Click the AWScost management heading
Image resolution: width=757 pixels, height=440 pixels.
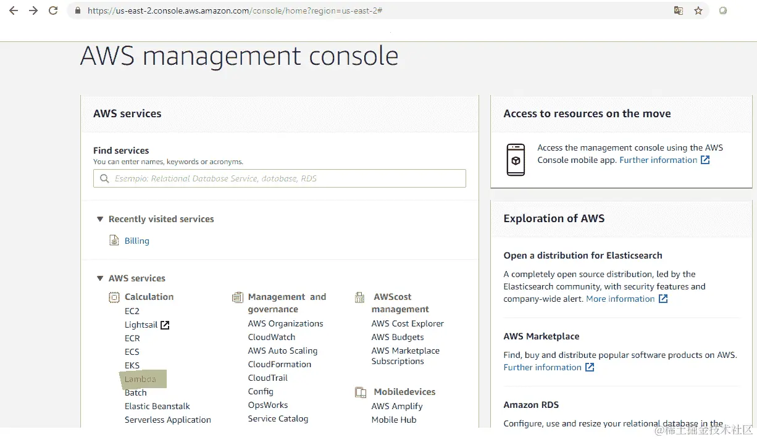(400, 303)
